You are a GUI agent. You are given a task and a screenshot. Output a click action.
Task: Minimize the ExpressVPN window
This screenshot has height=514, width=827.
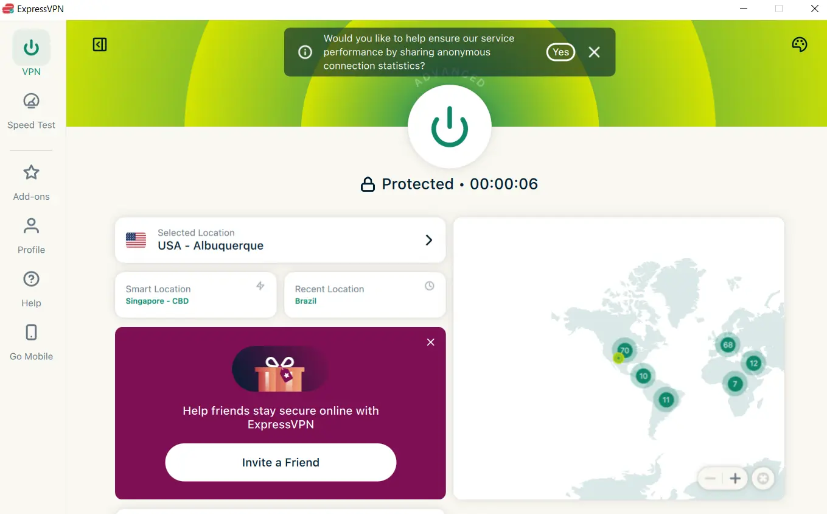744,9
